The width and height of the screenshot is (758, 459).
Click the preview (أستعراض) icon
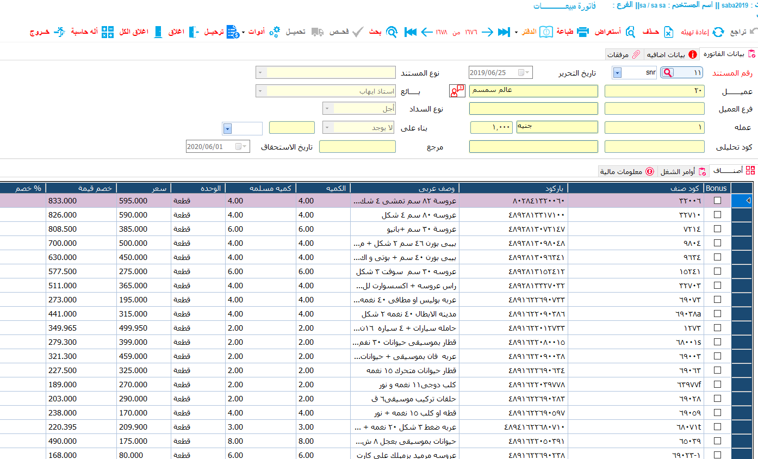pos(630,32)
